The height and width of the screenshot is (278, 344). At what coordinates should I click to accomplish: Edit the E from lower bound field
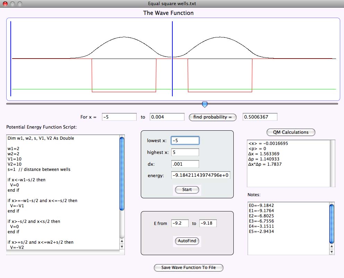pyautogui.click(x=180, y=224)
